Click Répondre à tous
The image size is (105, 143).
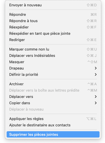click(53, 21)
